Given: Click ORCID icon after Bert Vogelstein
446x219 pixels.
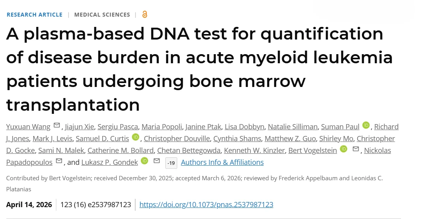Looking at the screenshot, I should coord(344,149).
